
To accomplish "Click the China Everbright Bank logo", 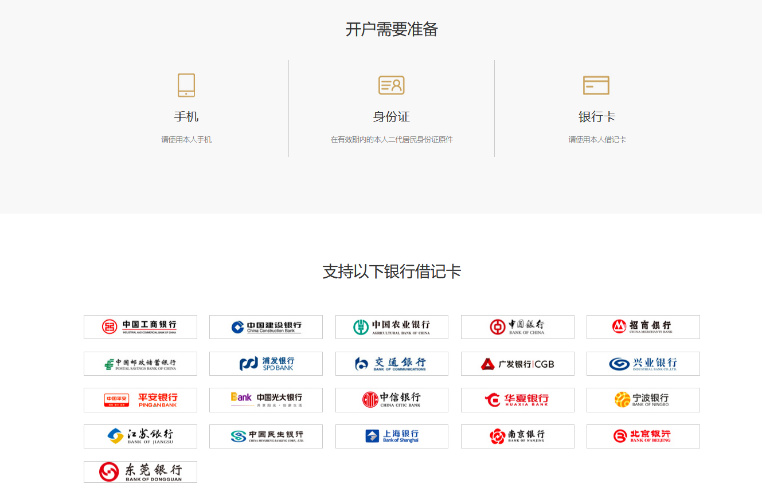I will click(x=266, y=400).
